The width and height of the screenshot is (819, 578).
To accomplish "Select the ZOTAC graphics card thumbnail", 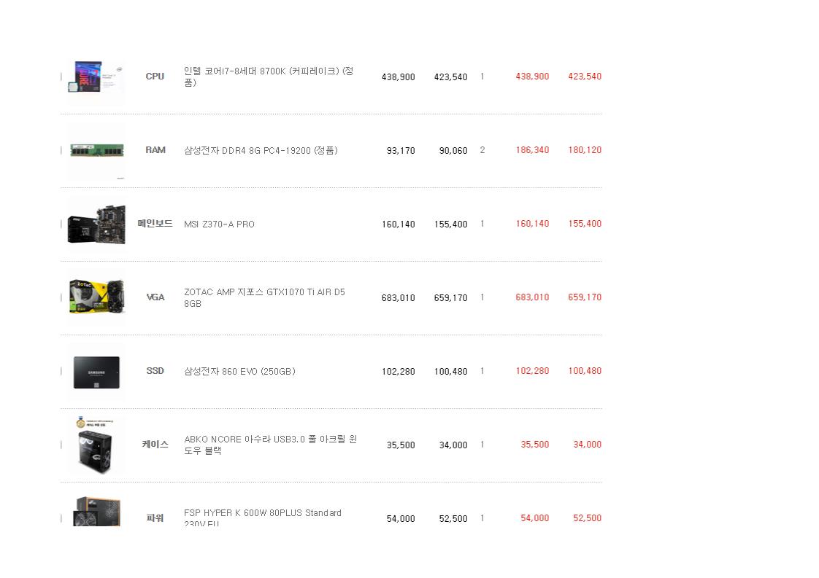I will 96,297.
